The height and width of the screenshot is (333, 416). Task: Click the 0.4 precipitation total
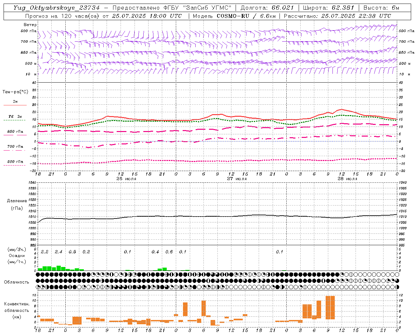point(155,252)
